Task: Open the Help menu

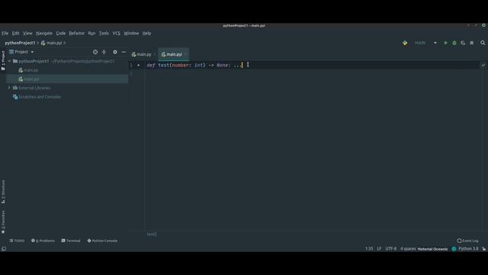Action: pyautogui.click(x=146, y=34)
